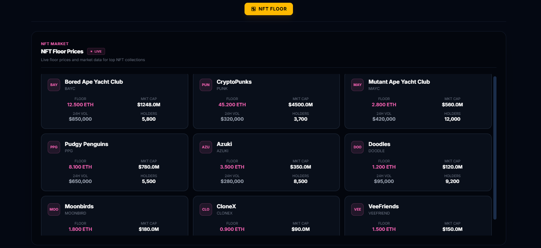Select the BAY collection badge icon
Image resolution: width=541 pixels, height=248 pixels.
click(x=54, y=85)
